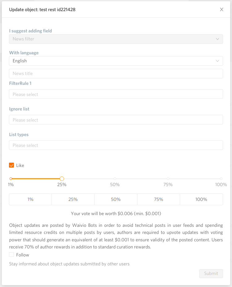
Task: Click the slider handle at 25%
Action: click(x=62, y=179)
